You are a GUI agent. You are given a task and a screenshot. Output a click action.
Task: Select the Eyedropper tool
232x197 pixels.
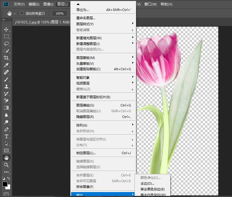tap(7, 65)
